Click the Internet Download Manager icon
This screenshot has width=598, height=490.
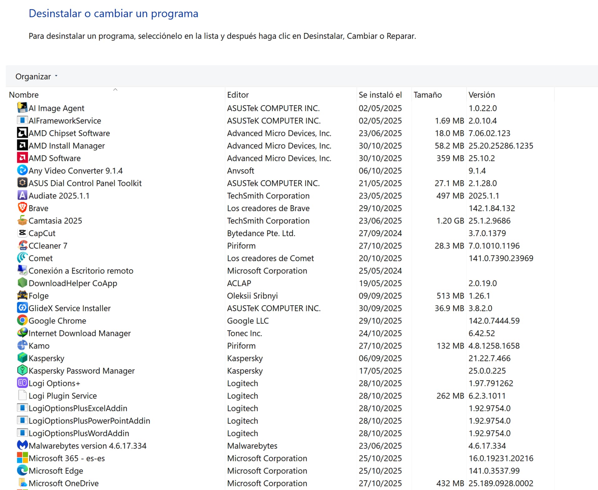coord(22,333)
